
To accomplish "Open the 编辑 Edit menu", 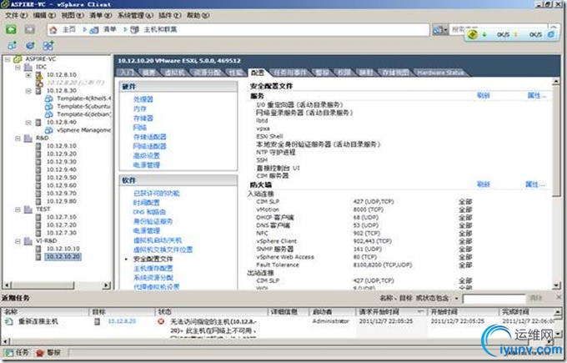I will point(44,16).
